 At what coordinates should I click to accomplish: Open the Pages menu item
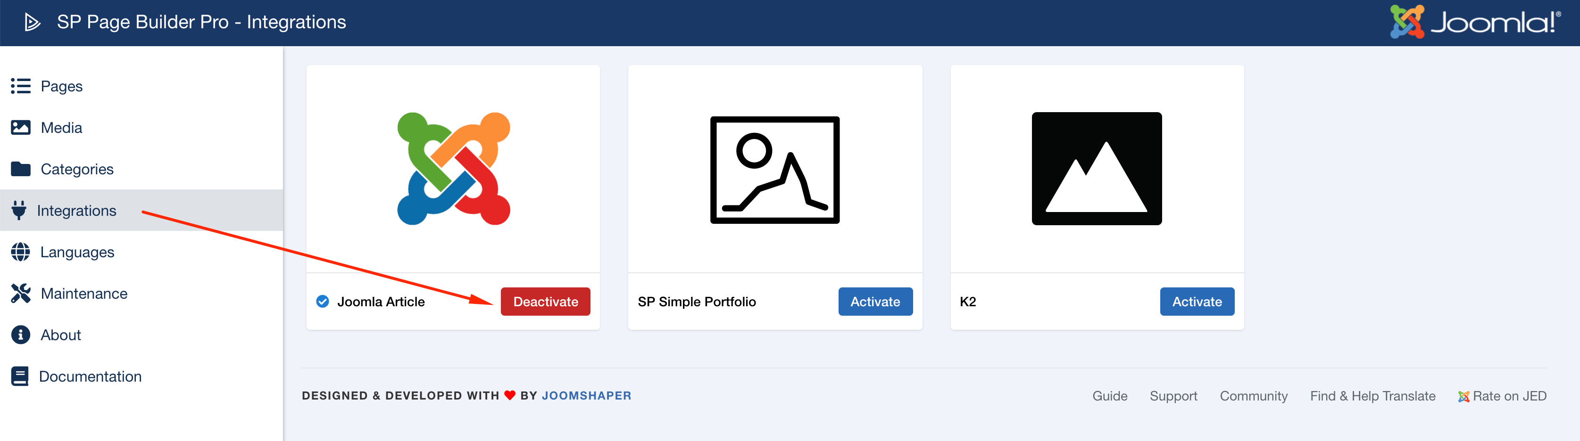61,86
